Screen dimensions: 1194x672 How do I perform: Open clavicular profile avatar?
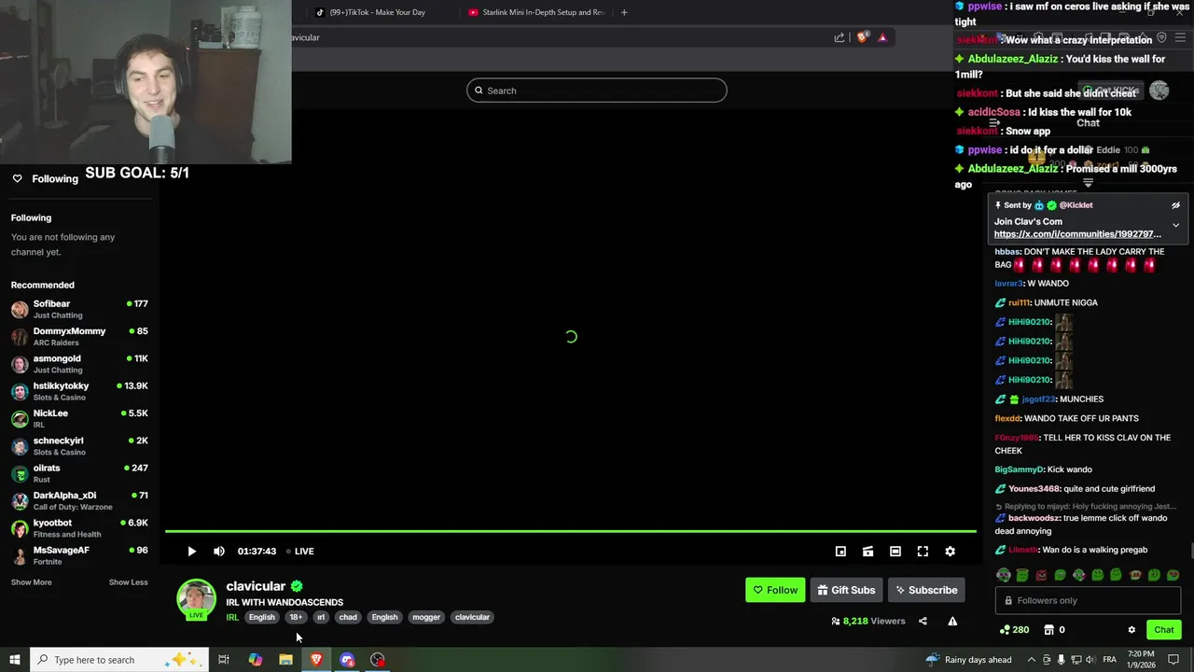tap(197, 599)
